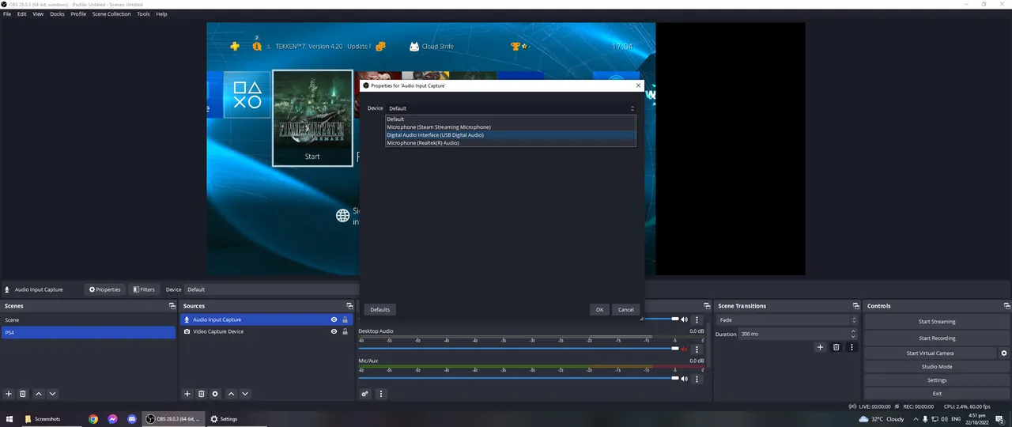Open Advanced Audio Properties gears icon

click(x=365, y=394)
